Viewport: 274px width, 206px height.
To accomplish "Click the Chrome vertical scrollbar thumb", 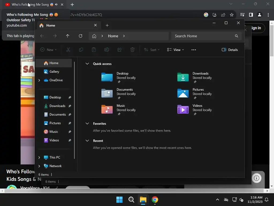I will (x=272, y=41).
